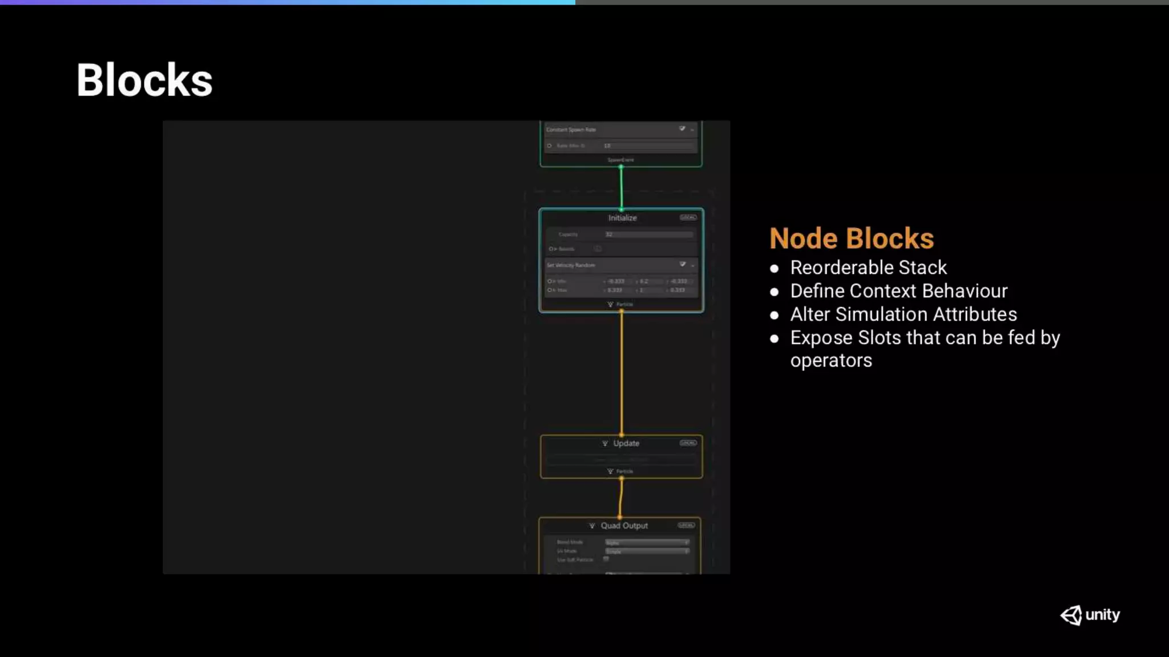Disable the Constant Spawn Rate block checkbox
This screenshot has width=1169, height=657.
tap(682, 129)
